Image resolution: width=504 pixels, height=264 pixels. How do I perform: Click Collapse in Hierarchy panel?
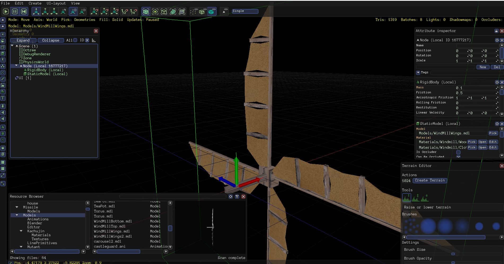coord(51,40)
